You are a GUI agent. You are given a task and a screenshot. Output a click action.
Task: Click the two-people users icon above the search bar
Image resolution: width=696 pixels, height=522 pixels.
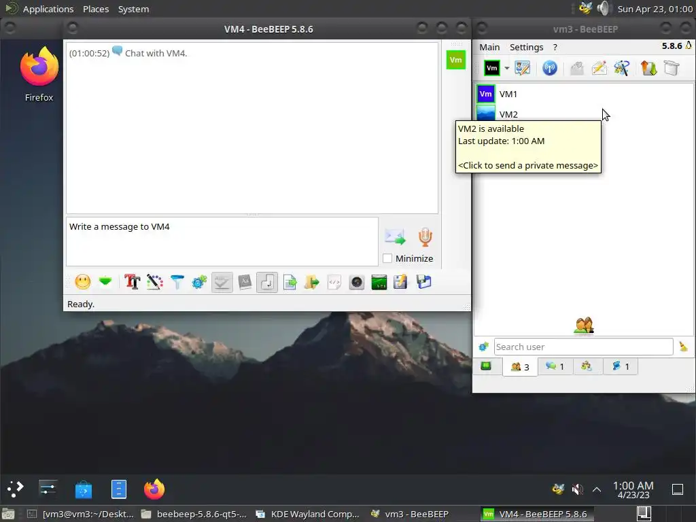[x=584, y=326]
